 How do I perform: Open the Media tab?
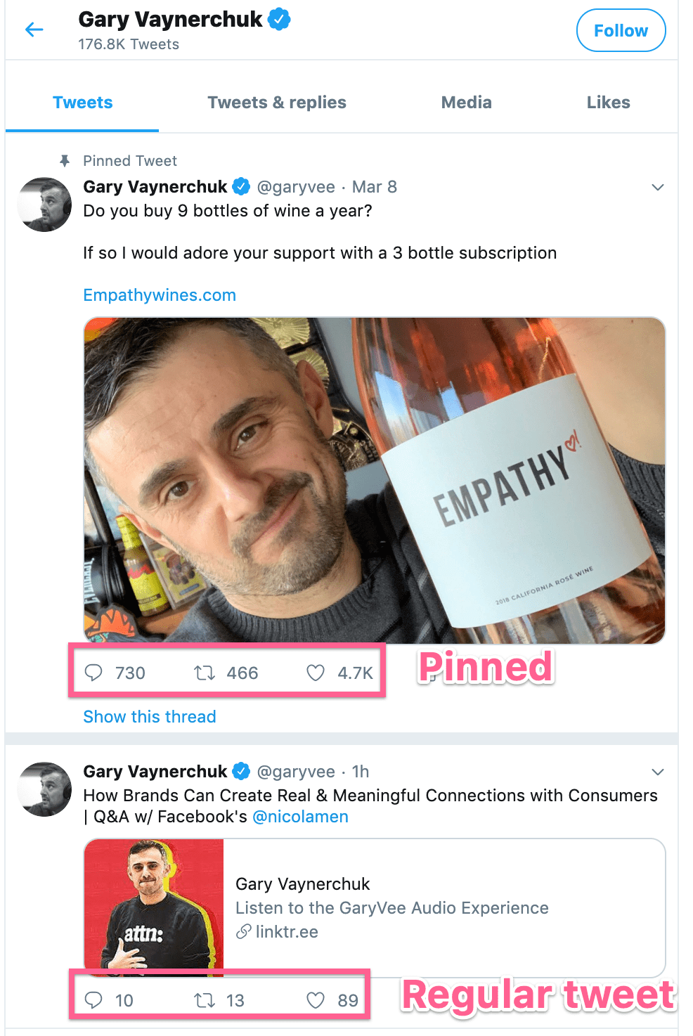pyautogui.click(x=467, y=103)
